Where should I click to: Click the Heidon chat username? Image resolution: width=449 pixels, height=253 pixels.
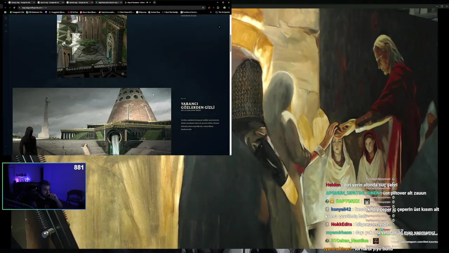click(x=333, y=185)
